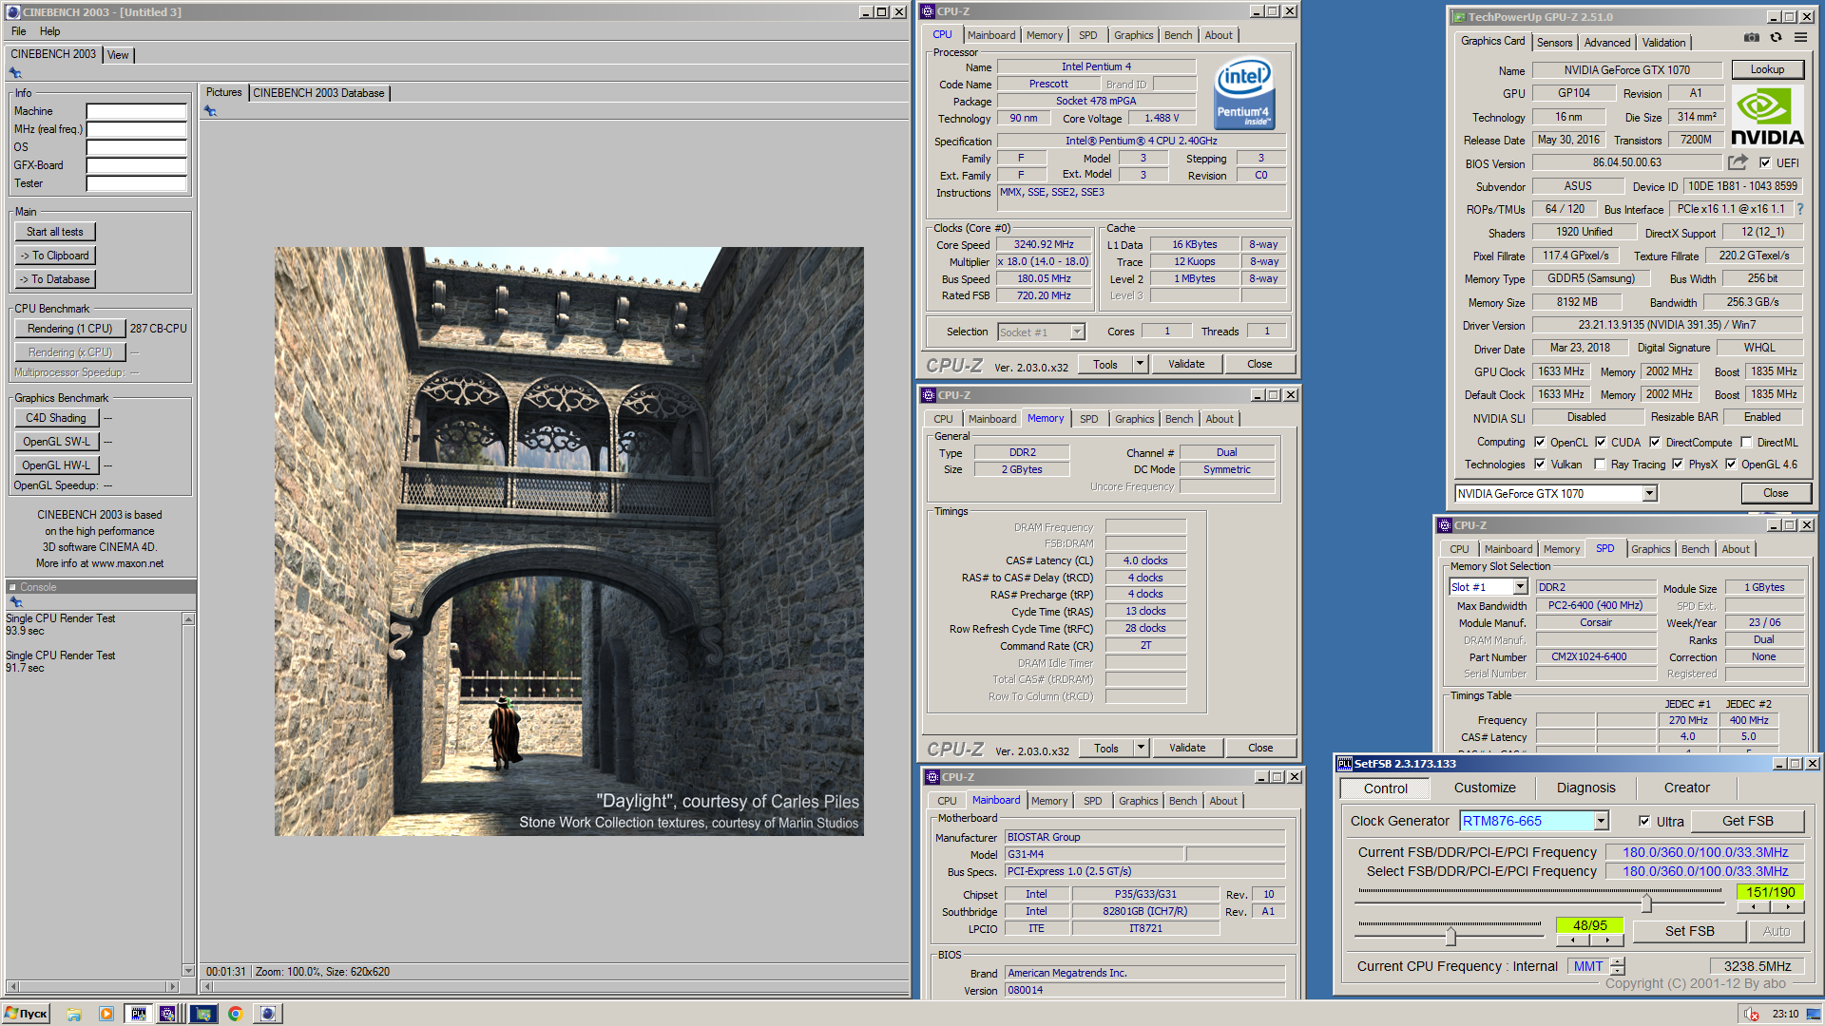Open the Help menu in CINEBENCH
This screenshot has width=1825, height=1026.
pos(49,31)
